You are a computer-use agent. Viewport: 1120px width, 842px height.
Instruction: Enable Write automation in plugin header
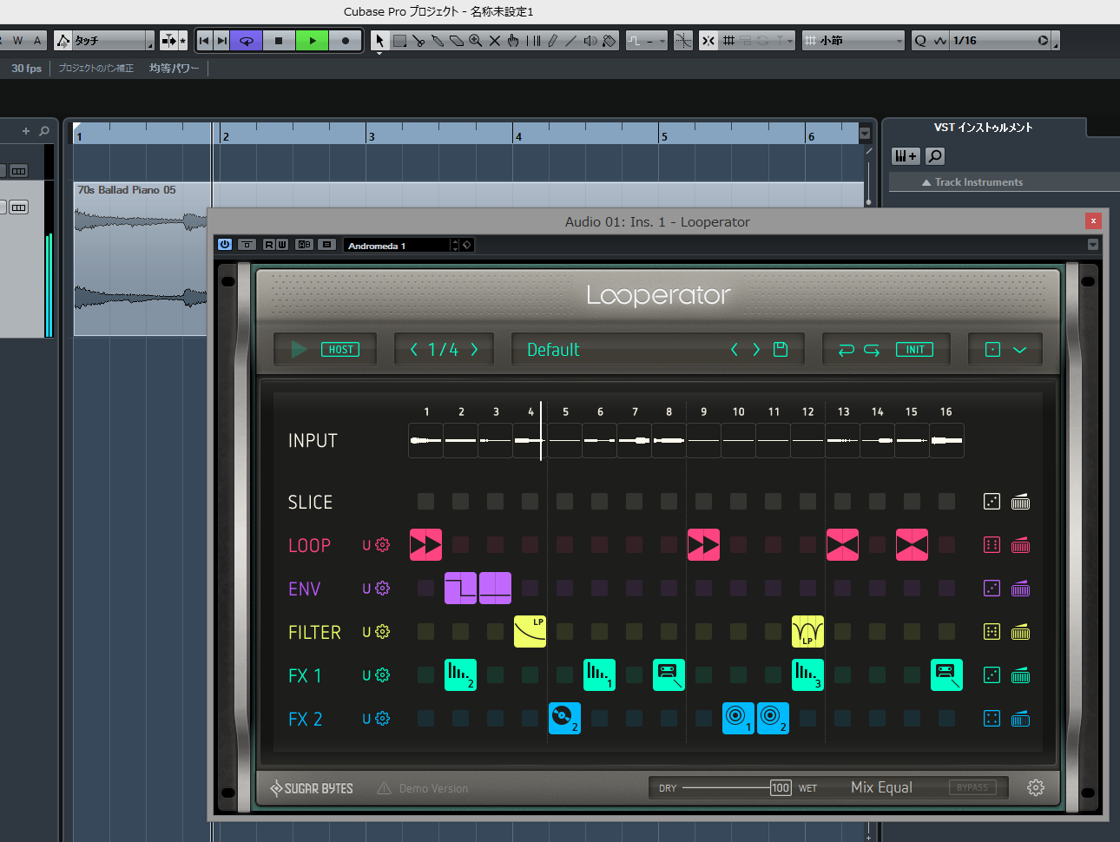(x=282, y=245)
